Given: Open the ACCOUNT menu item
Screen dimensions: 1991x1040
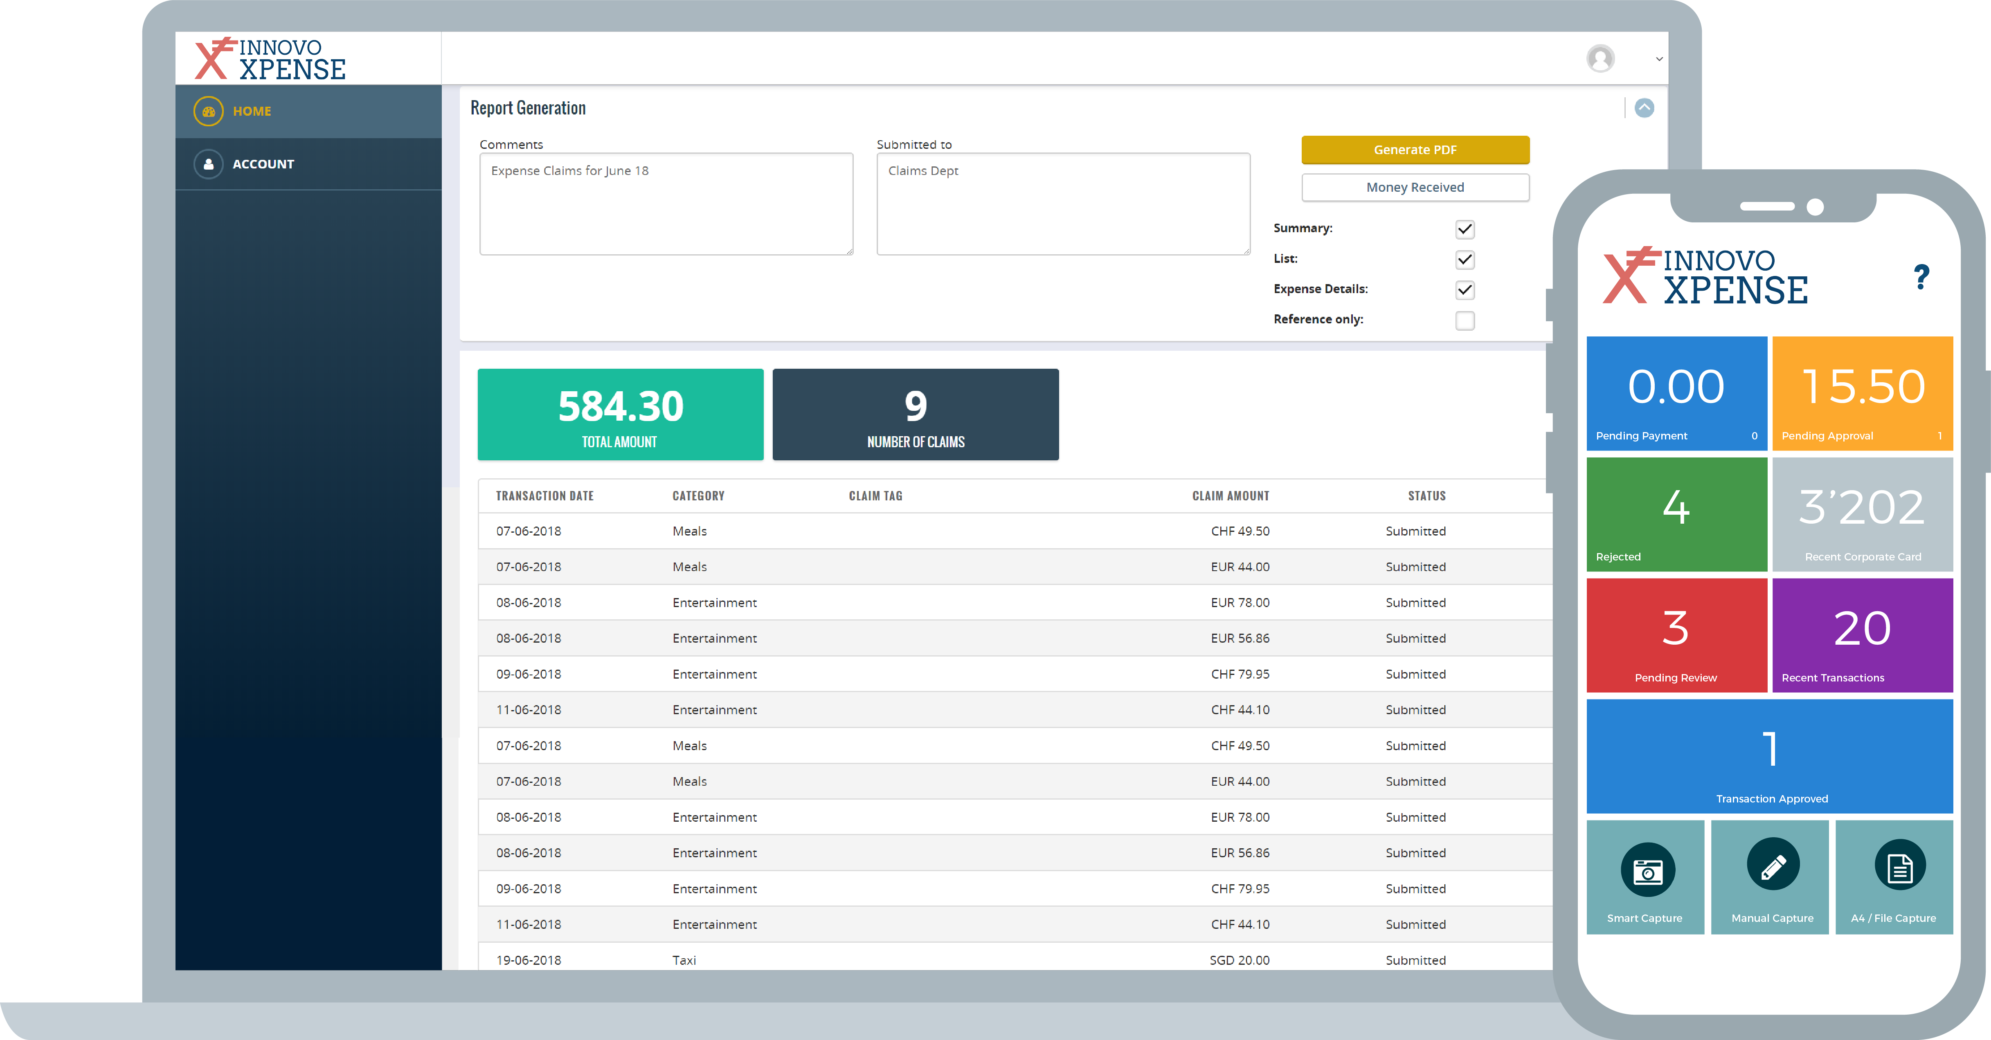Looking at the screenshot, I should coord(263,164).
